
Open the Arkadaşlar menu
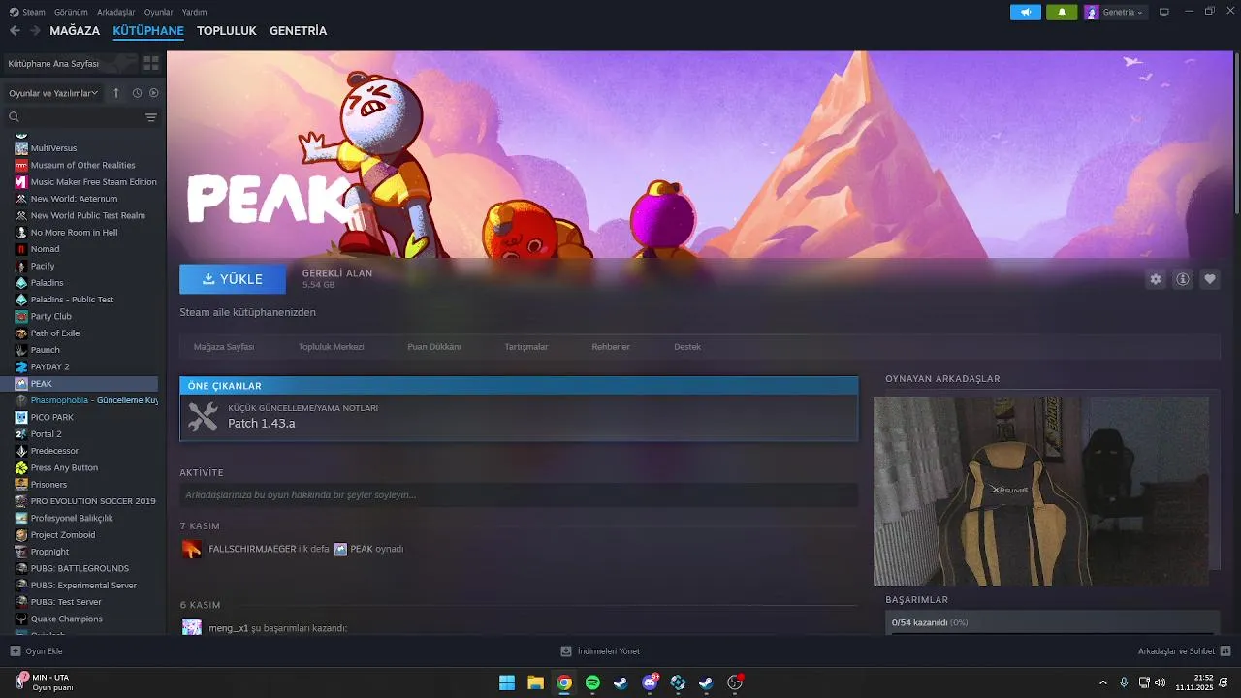[x=116, y=12]
